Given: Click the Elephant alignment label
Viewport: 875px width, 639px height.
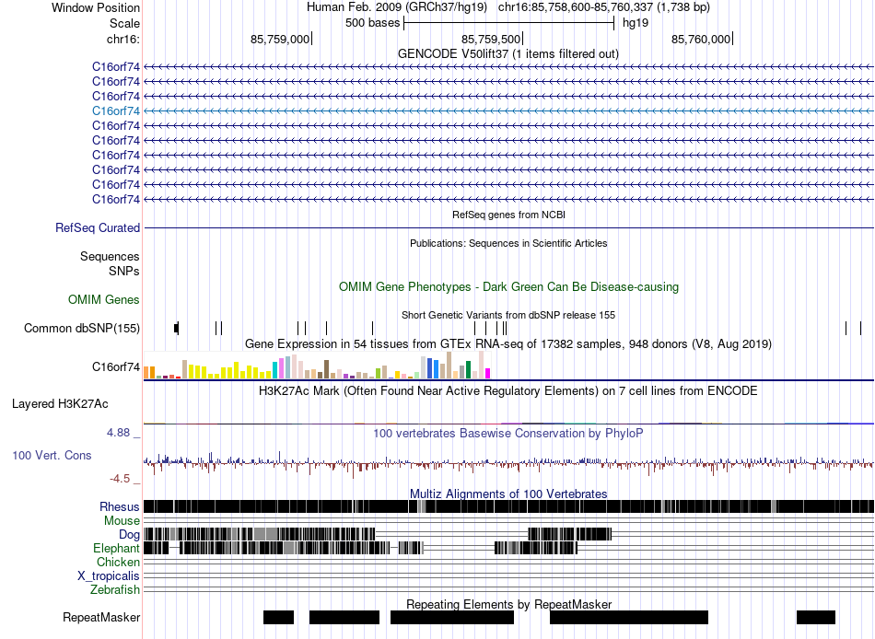Looking at the screenshot, I should 116,548.
